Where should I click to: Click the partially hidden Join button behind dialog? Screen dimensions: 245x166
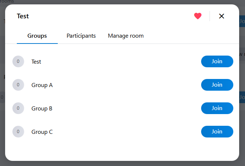[242, 21]
